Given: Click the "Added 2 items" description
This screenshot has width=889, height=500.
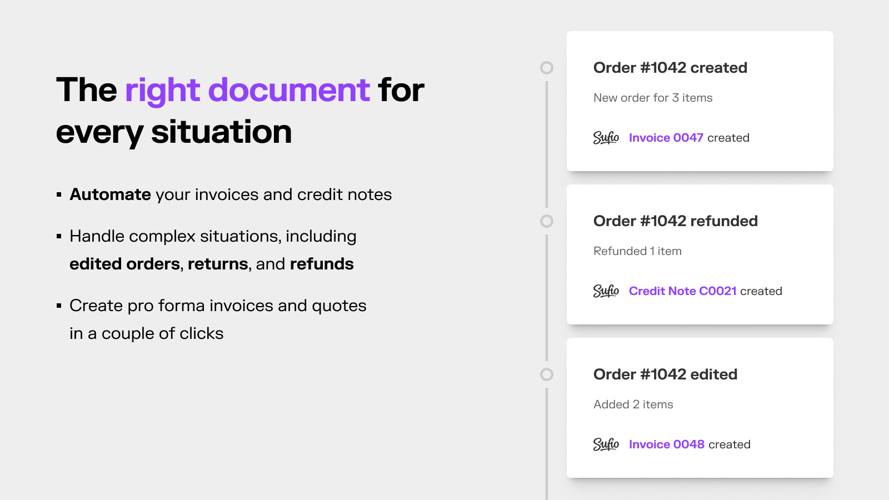Looking at the screenshot, I should click(x=633, y=404).
